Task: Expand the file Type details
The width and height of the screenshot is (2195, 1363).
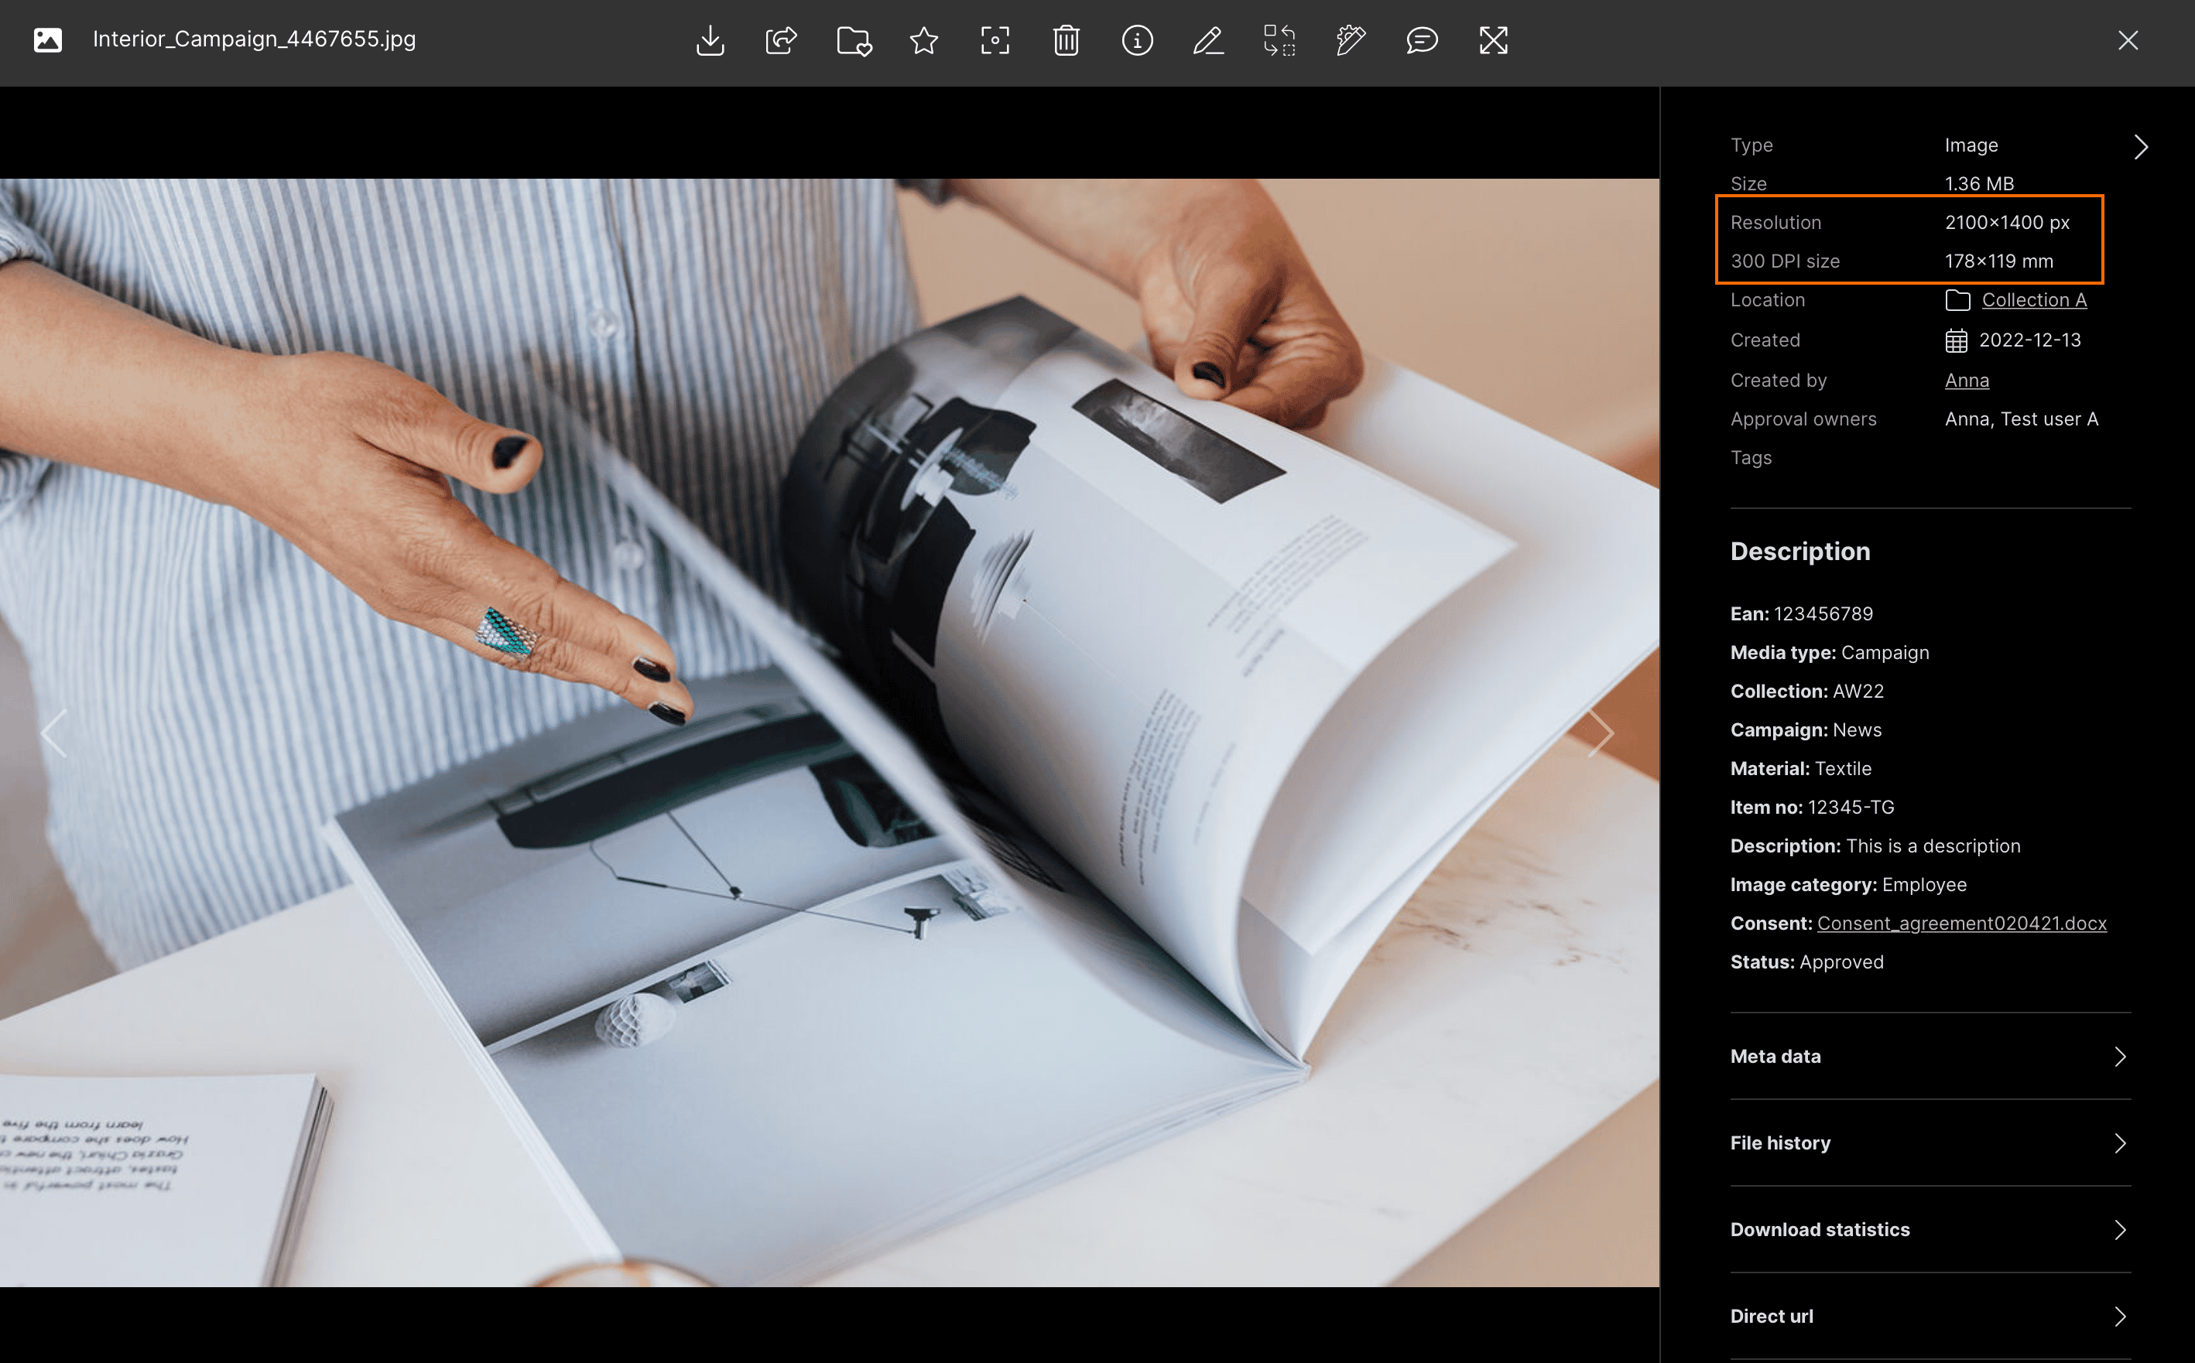Action: pyautogui.click(x=2141, y=146)
